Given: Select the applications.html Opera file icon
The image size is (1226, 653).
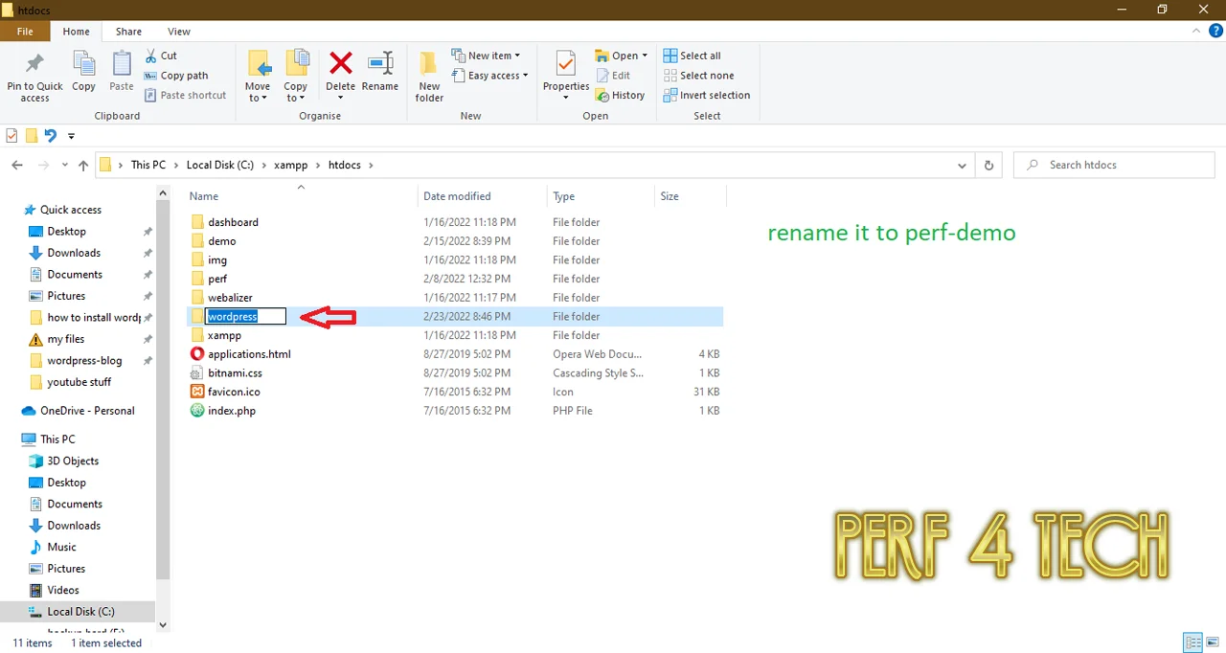Looking at the screenshot, I should [x=197, y=354].
